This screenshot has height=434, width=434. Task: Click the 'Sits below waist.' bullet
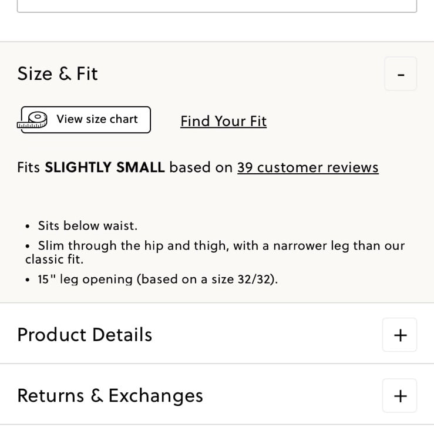click(88, 226)
